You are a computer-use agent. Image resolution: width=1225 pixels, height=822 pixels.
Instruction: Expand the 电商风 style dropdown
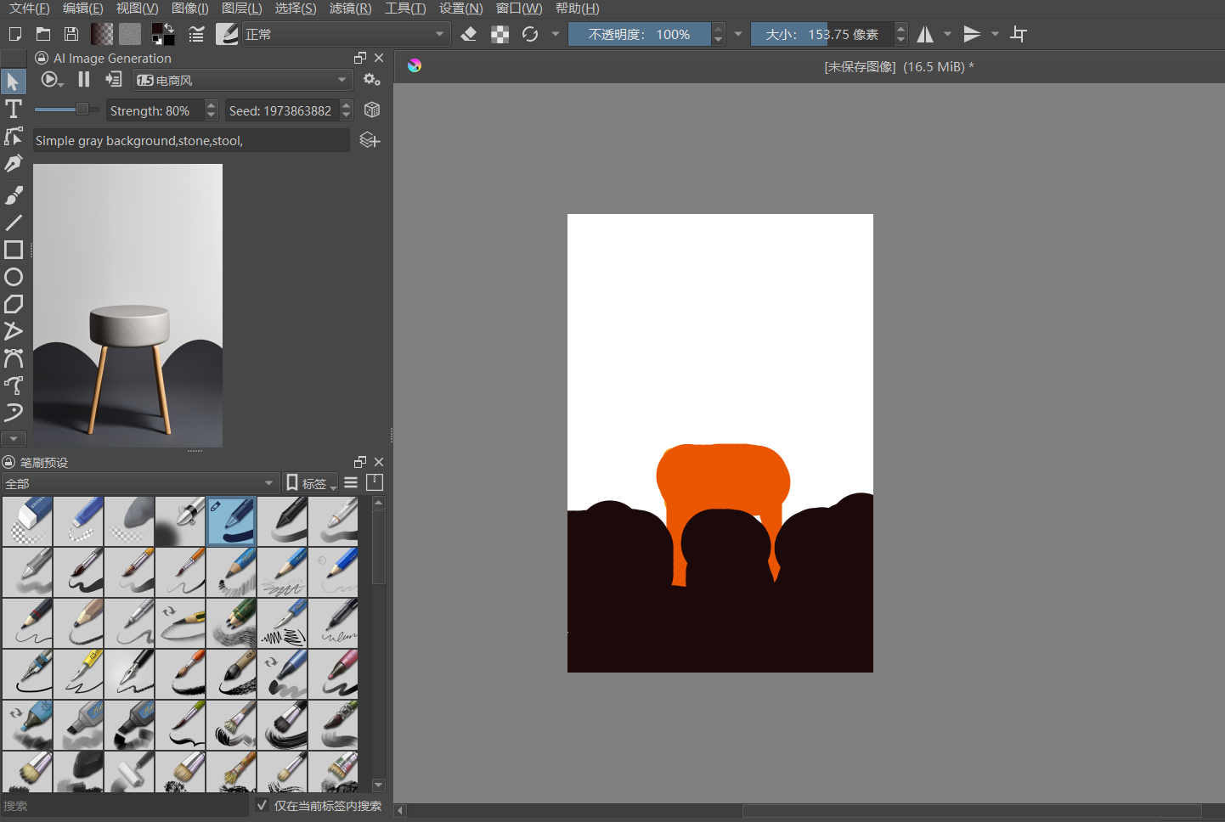[242, 80]
